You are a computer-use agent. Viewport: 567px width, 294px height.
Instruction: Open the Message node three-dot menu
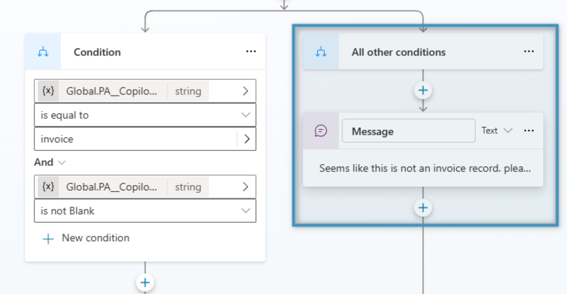pos(529,130)
